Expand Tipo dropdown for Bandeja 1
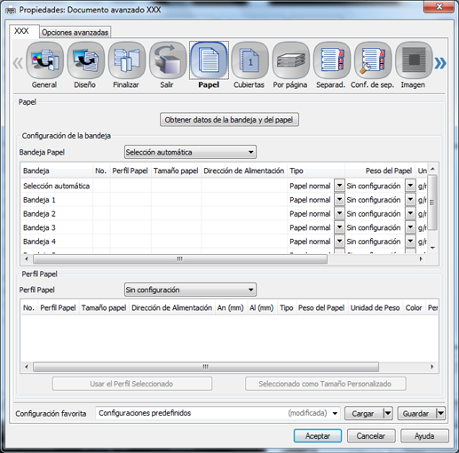The height and width of the screenshot is (453, 459). (339, 200)
